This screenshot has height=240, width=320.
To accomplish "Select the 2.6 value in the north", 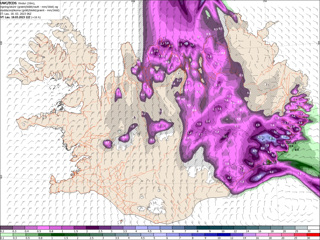I will [156, 51].
